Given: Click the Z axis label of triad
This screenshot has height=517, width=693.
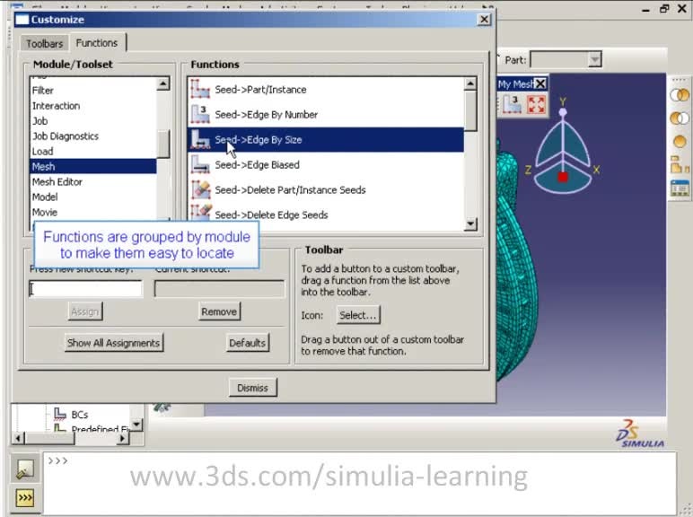Looking at the screenshot, I should [528, 170].
